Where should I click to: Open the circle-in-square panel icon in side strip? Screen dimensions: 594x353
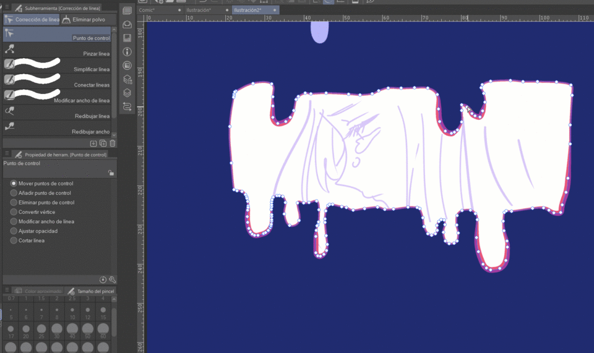[x=127, y=66]
